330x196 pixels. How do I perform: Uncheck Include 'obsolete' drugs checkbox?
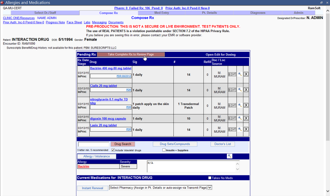(x=113, y=150)
